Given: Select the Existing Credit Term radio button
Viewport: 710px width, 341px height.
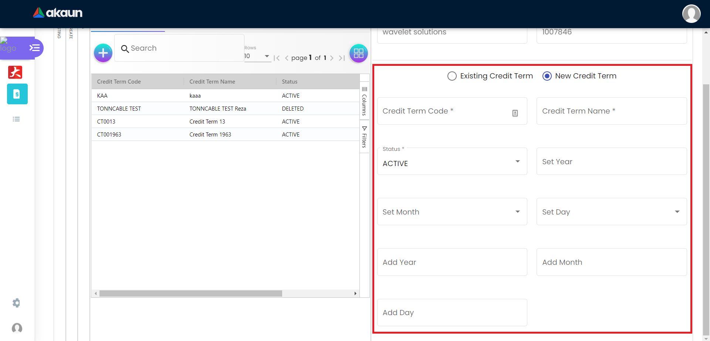Looking at the screenshot, I should (x=452, y=76).
